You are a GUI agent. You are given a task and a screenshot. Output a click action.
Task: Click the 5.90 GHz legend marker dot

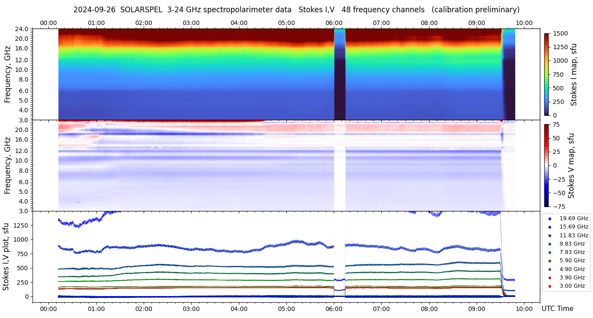coord(550,261)
